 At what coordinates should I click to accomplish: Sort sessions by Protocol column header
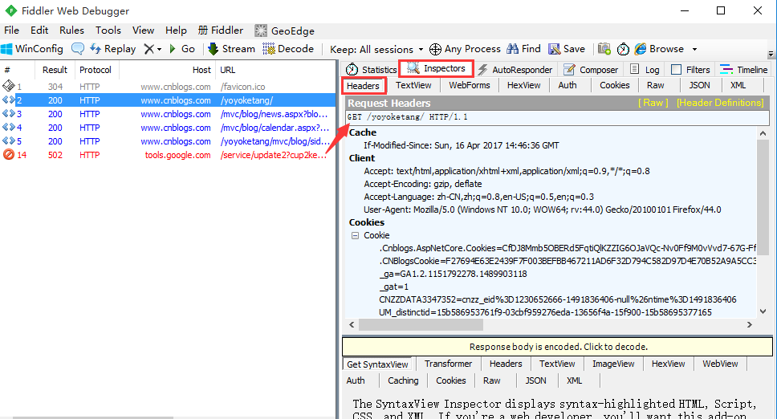96,70
